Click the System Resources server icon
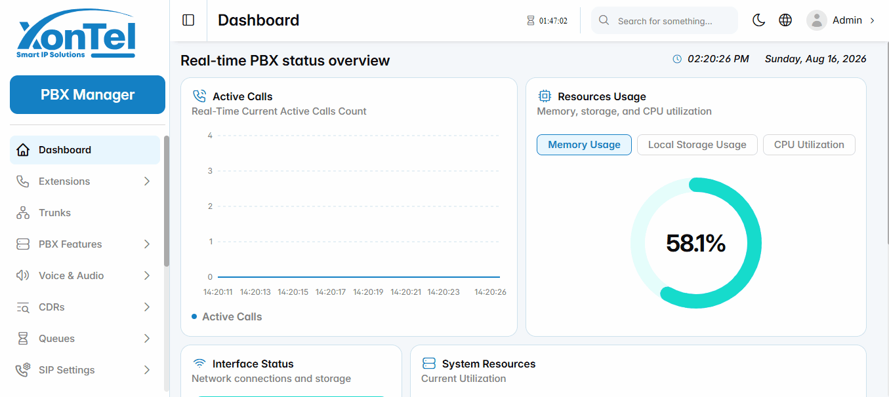The width and height of the screenshot is (889, 397). coord(429,364)
